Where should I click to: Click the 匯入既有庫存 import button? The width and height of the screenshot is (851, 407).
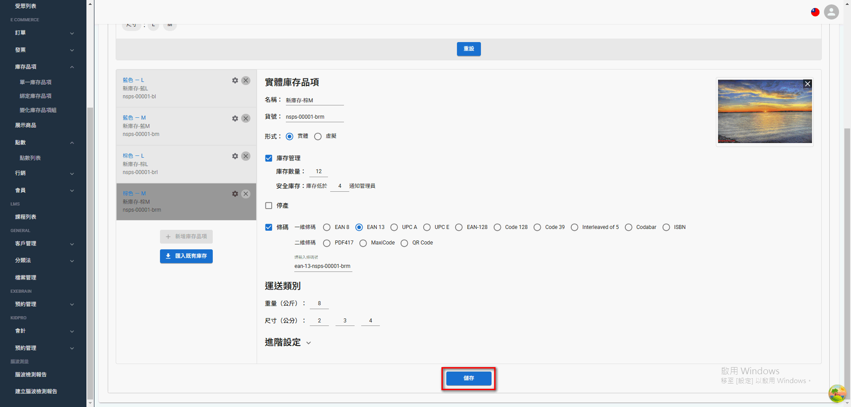click(x=186, y=256)
